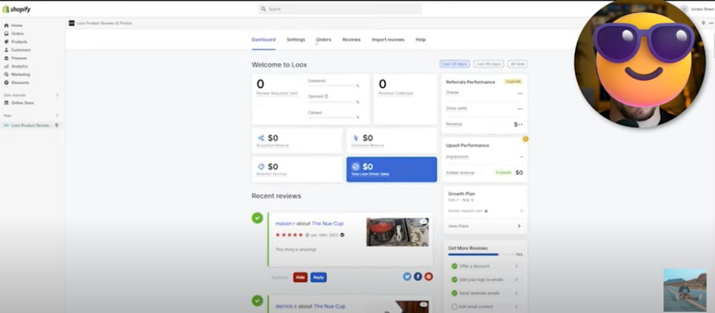Switch to the Import reviews tab

tap(388, 40)
